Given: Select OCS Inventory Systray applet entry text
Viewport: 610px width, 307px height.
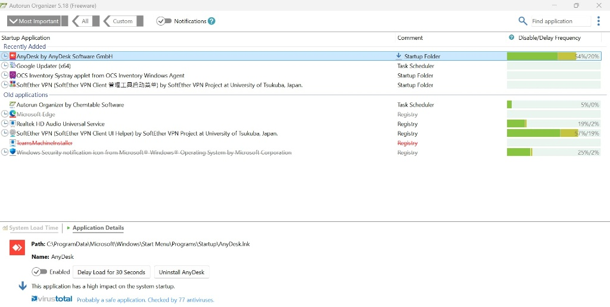Looking at the screenshot, I should [x=100, y=76].
